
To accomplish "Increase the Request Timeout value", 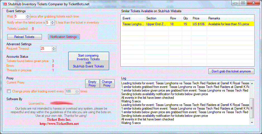I will click(54, 47).
